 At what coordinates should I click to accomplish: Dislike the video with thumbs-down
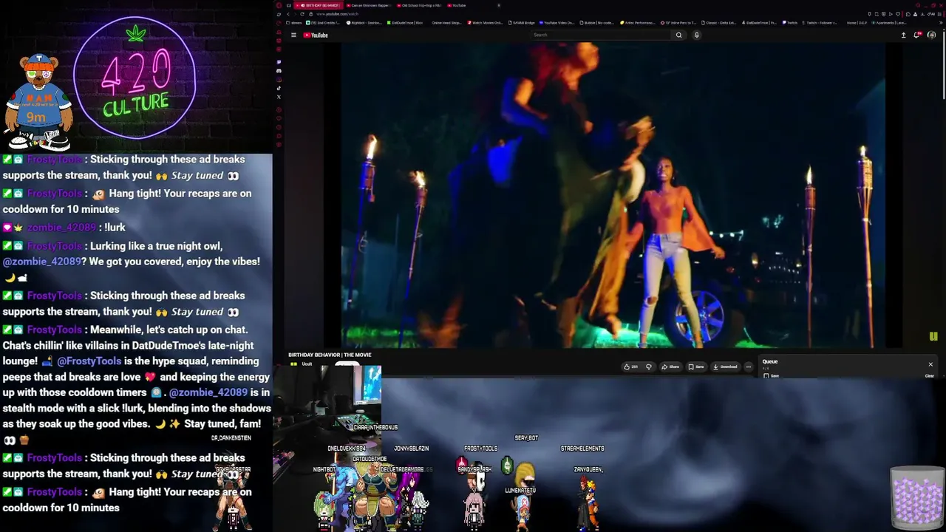(x=649, y=366)
